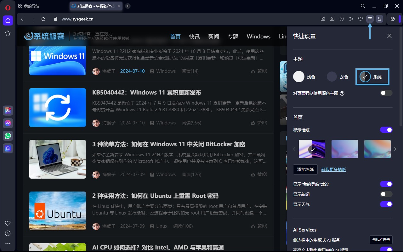This screenshot has height=252, width=403.
Task: Open WhatsApp in the sidebar
Action: coord(8,136)
